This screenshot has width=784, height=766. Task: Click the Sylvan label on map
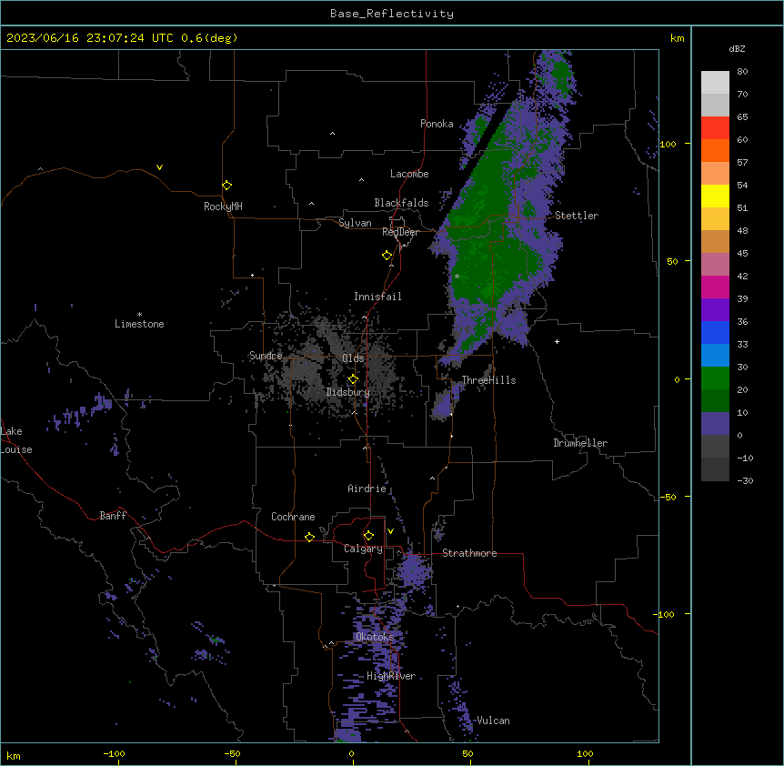pos(355,223)
